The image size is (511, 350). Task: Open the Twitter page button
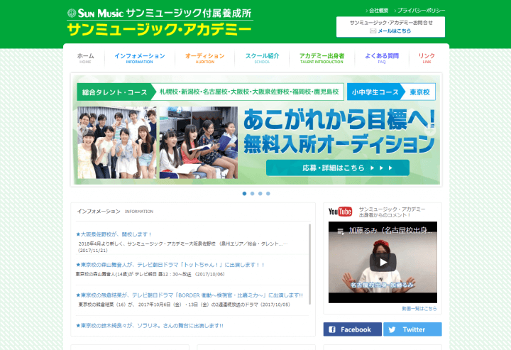pyautogui.click(x=412, y=329)
